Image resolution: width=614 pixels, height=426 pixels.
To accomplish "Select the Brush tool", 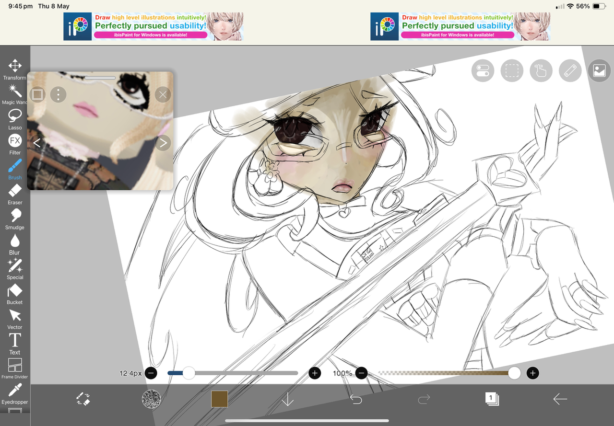I will [x=15, y=169].
